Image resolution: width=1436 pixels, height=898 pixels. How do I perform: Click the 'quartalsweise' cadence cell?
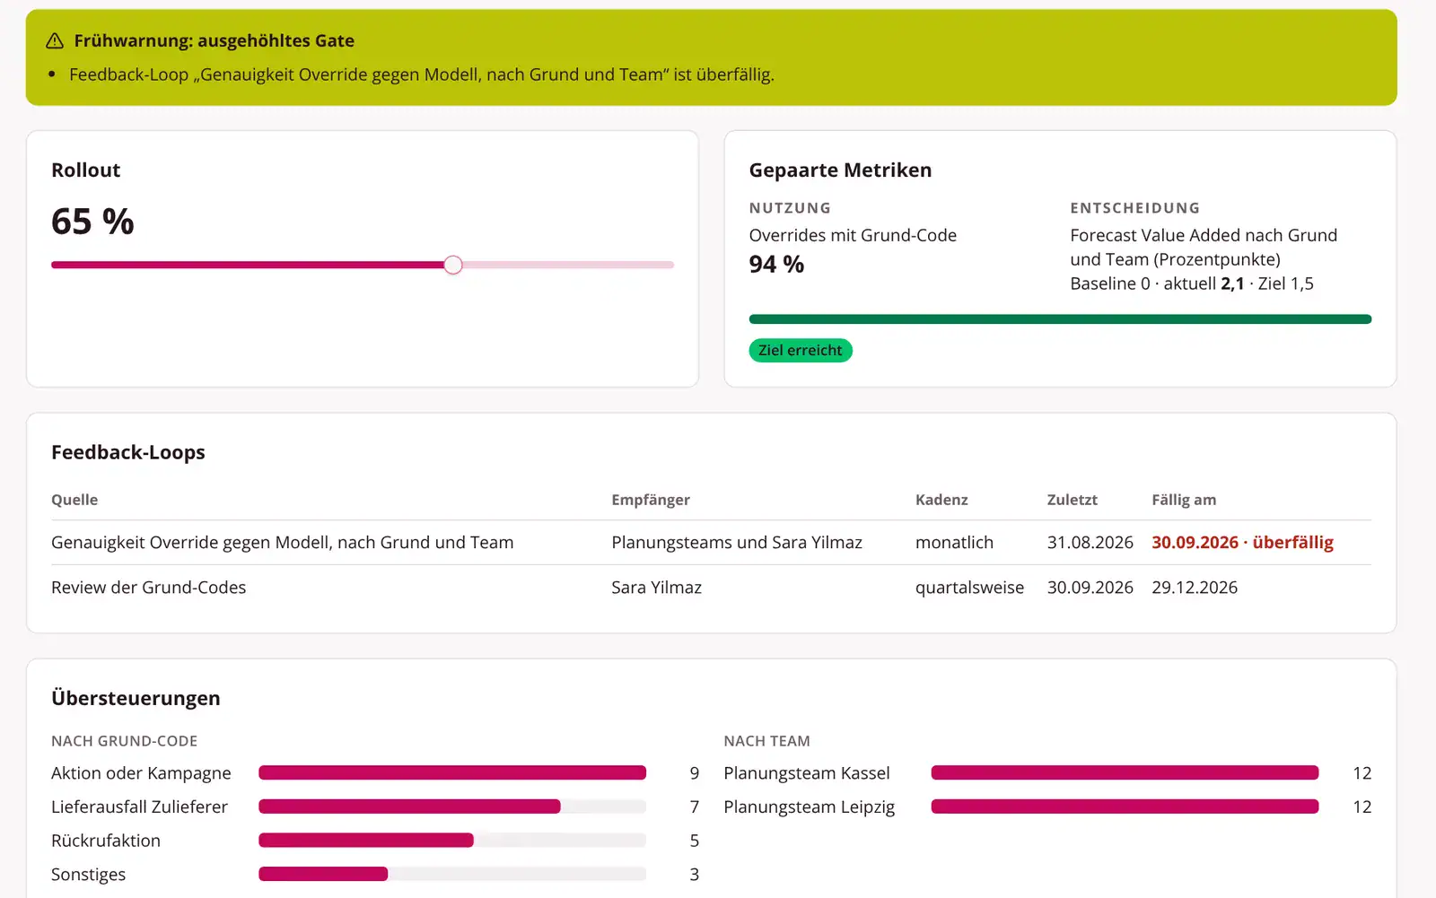click(969, 588)
